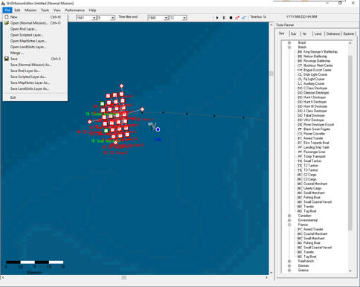This screenshot has height=287, width=360.
Task: Expand the Canadian tree node
Action: pos(289,216)
